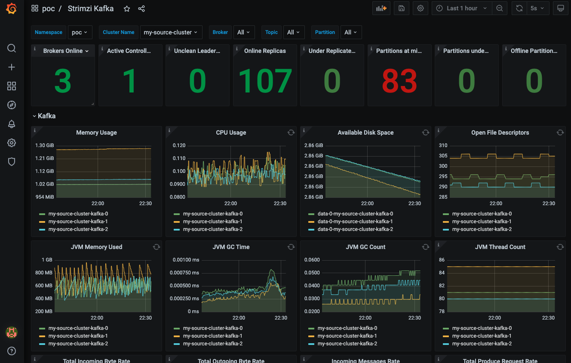Toggle my-source-cluster-kafka-2 series in CPU Usage legend
This screenshot has width=571, height=363.
tap(212, 229)
